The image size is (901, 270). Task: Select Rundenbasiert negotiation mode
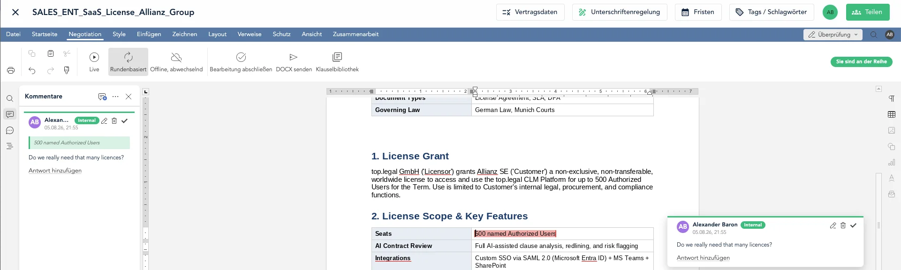click(128, 62)
